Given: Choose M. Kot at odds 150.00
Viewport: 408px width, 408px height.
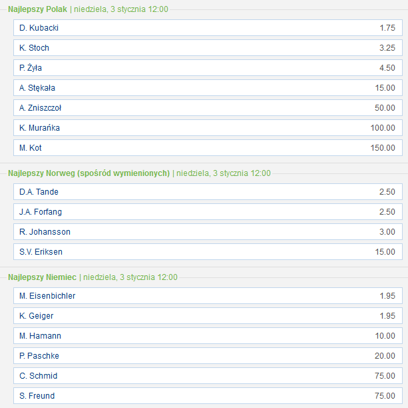Looking at the screenshot, I should pyautogui.click(x=208, y=148).
